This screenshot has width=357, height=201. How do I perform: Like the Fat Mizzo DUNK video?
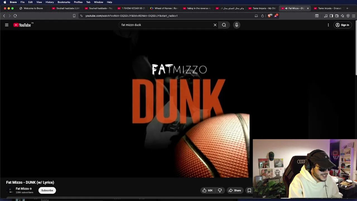click(x=207, y=190)
